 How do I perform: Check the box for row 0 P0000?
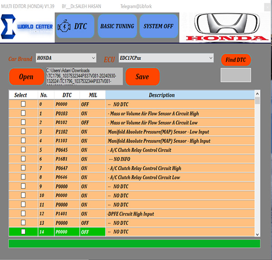pyautogui.click(x=23, y=104)
